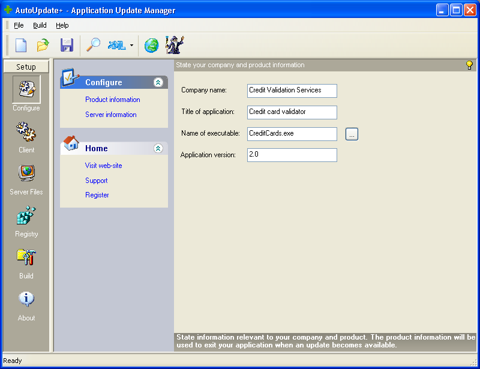Screen dimensions: 480x369
Task: Click the magnifying glass toolbar icon
Action: pyautogui.click(x=93, y=45)
